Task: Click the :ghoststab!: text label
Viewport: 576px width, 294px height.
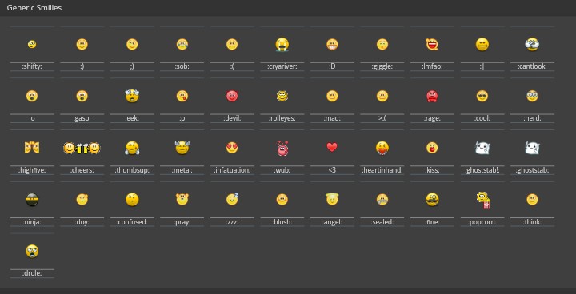Action: (482, 170)
